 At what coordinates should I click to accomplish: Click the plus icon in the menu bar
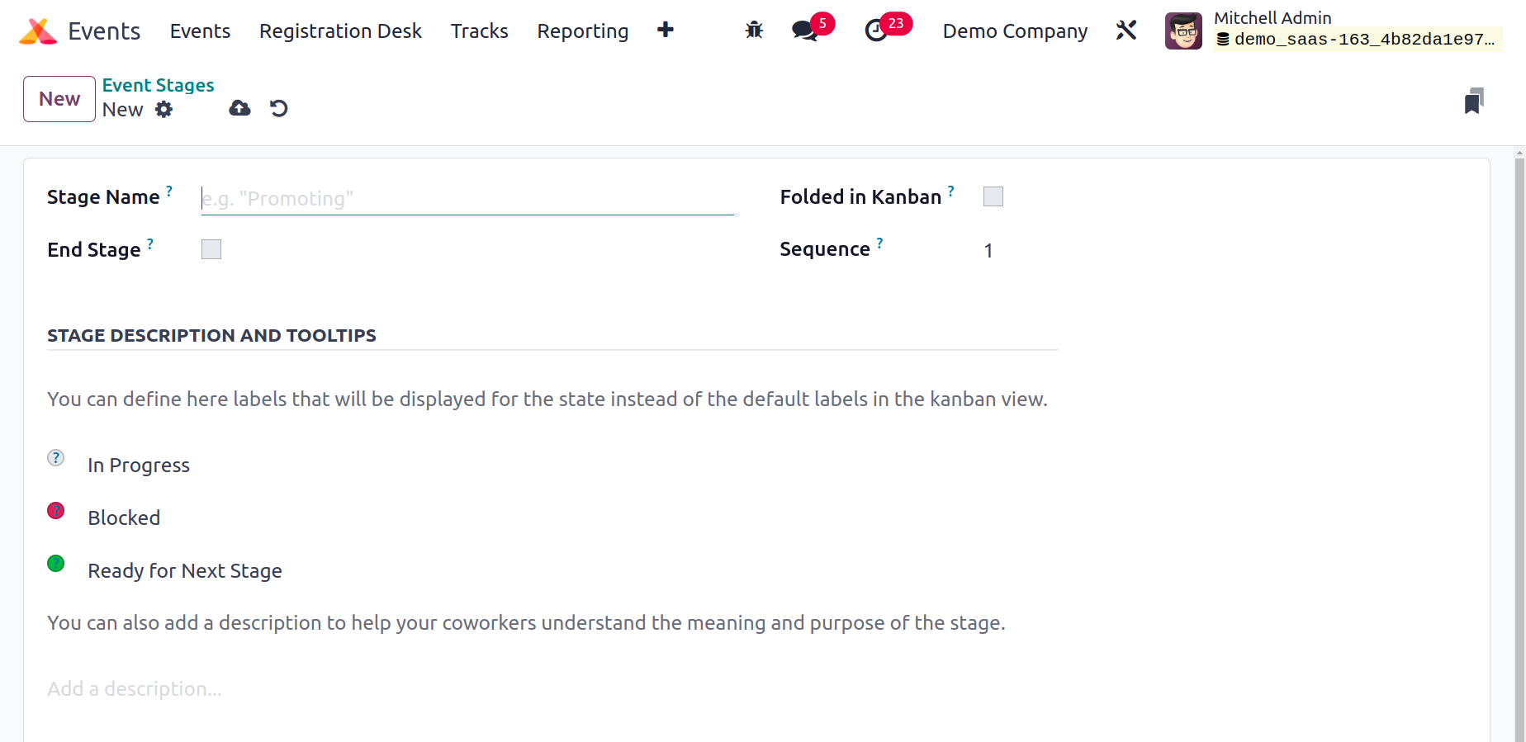coord(666,30)
